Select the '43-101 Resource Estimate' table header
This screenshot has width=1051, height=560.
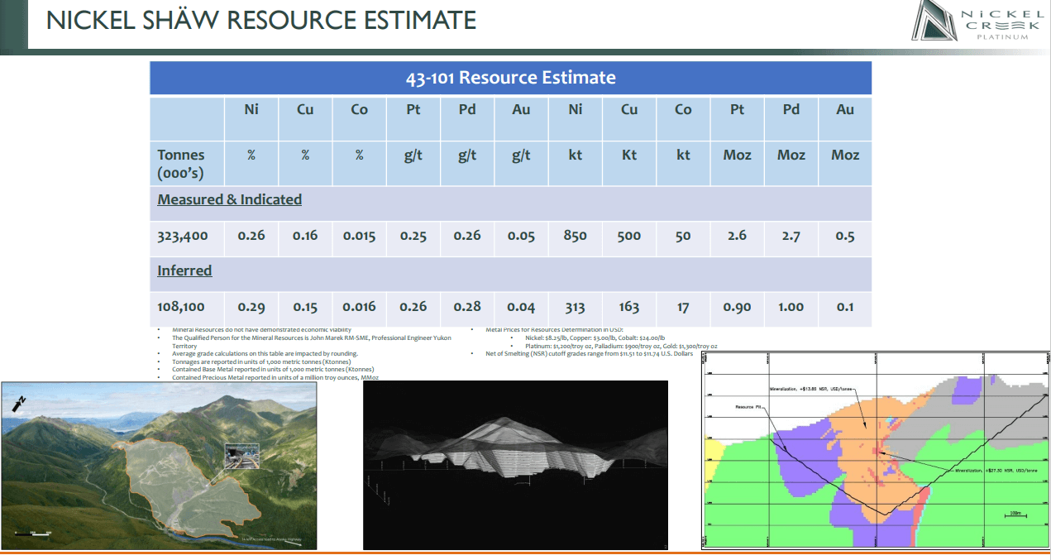pyautogui.click(x=510, y=78)
